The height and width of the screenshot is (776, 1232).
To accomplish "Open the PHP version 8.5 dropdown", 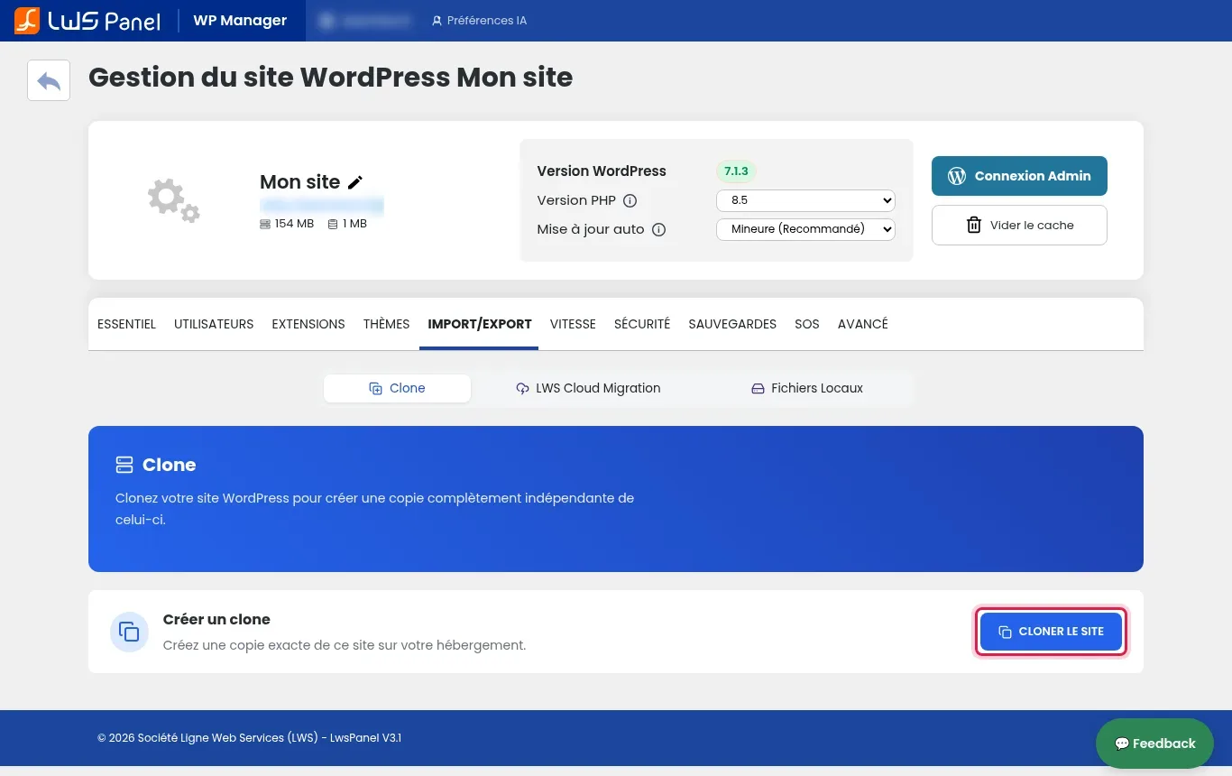I will pyautogui.click(x=805, y=200).
